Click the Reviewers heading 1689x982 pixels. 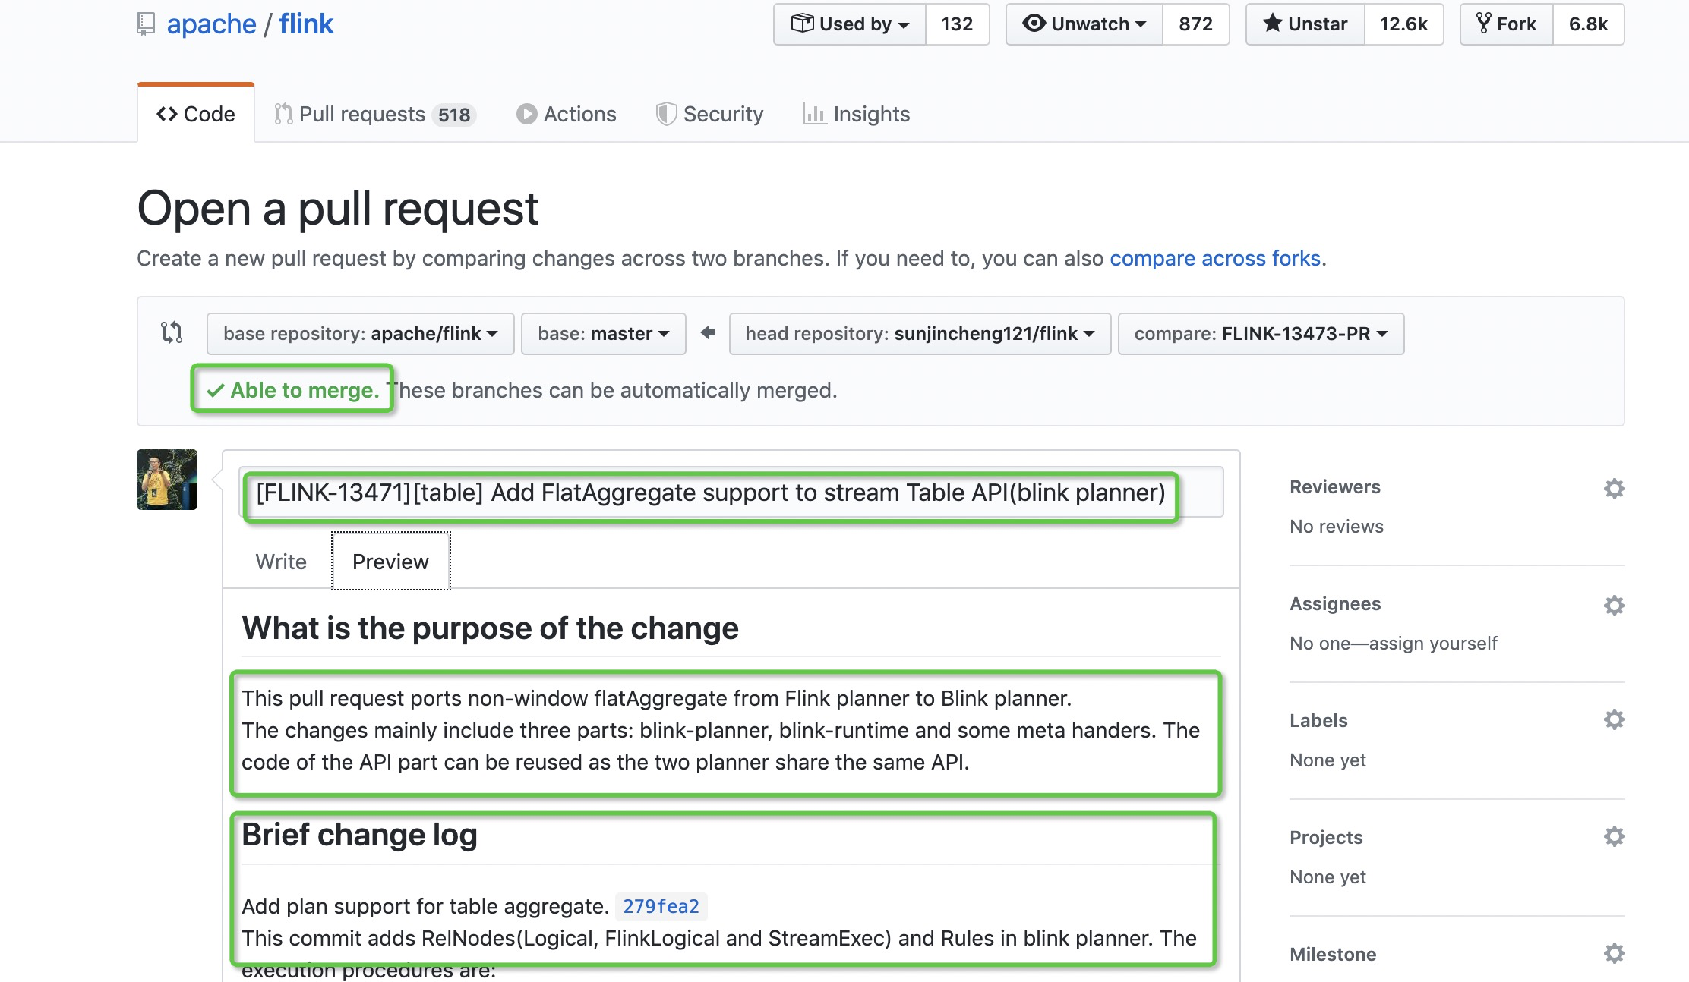tap(1335, 487)
